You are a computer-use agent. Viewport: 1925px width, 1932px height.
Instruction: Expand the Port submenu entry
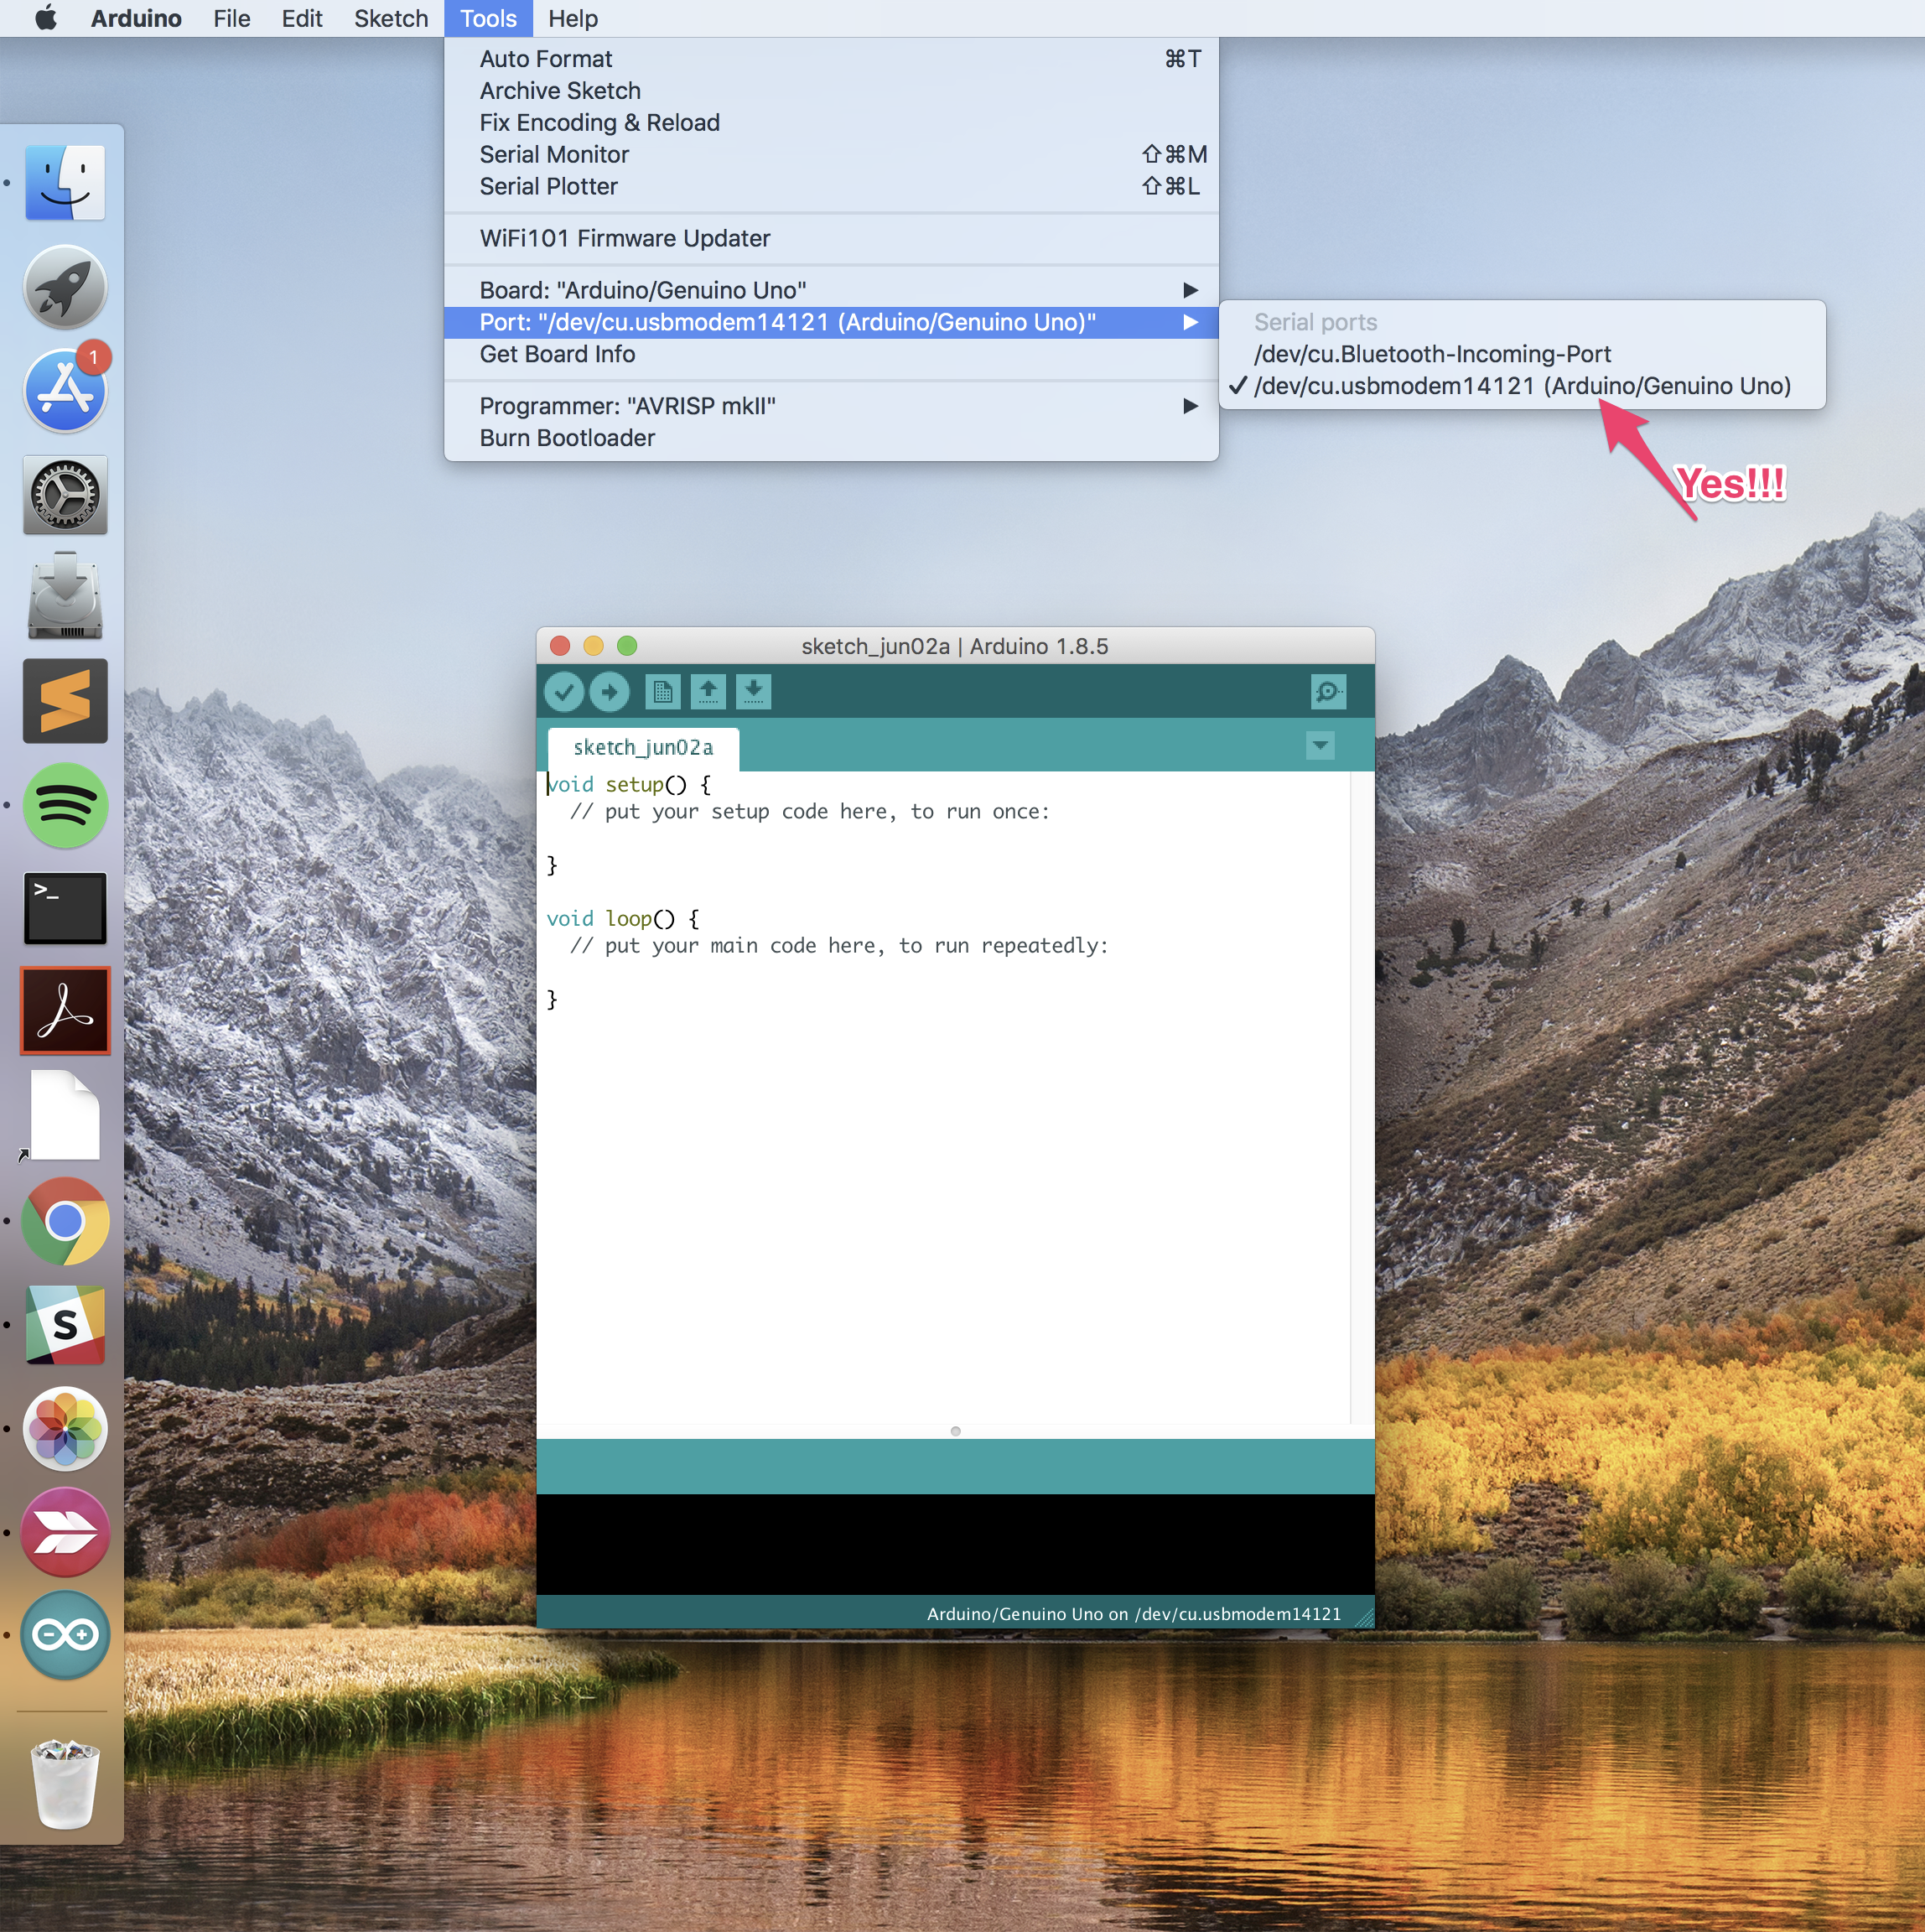click(x=831, y=322)
